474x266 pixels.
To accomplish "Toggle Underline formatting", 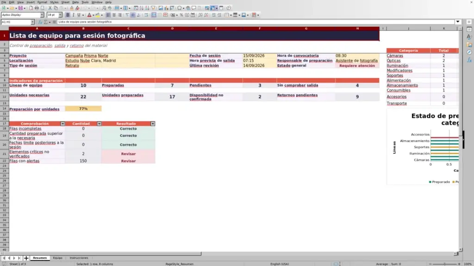I will coord(79,15).
